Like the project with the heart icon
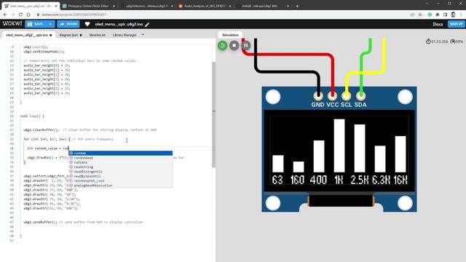Screen dimensions: 466x262 tap(87, 24)
